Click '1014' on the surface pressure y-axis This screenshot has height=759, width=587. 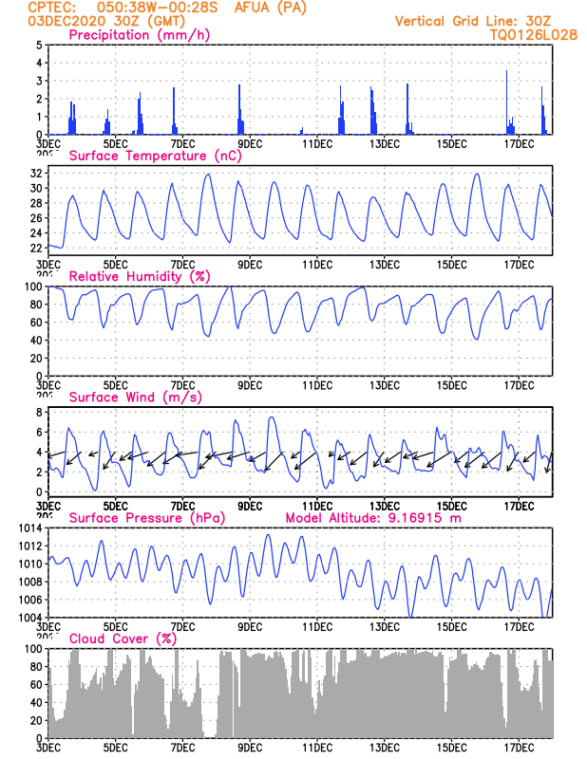[31, 528]
